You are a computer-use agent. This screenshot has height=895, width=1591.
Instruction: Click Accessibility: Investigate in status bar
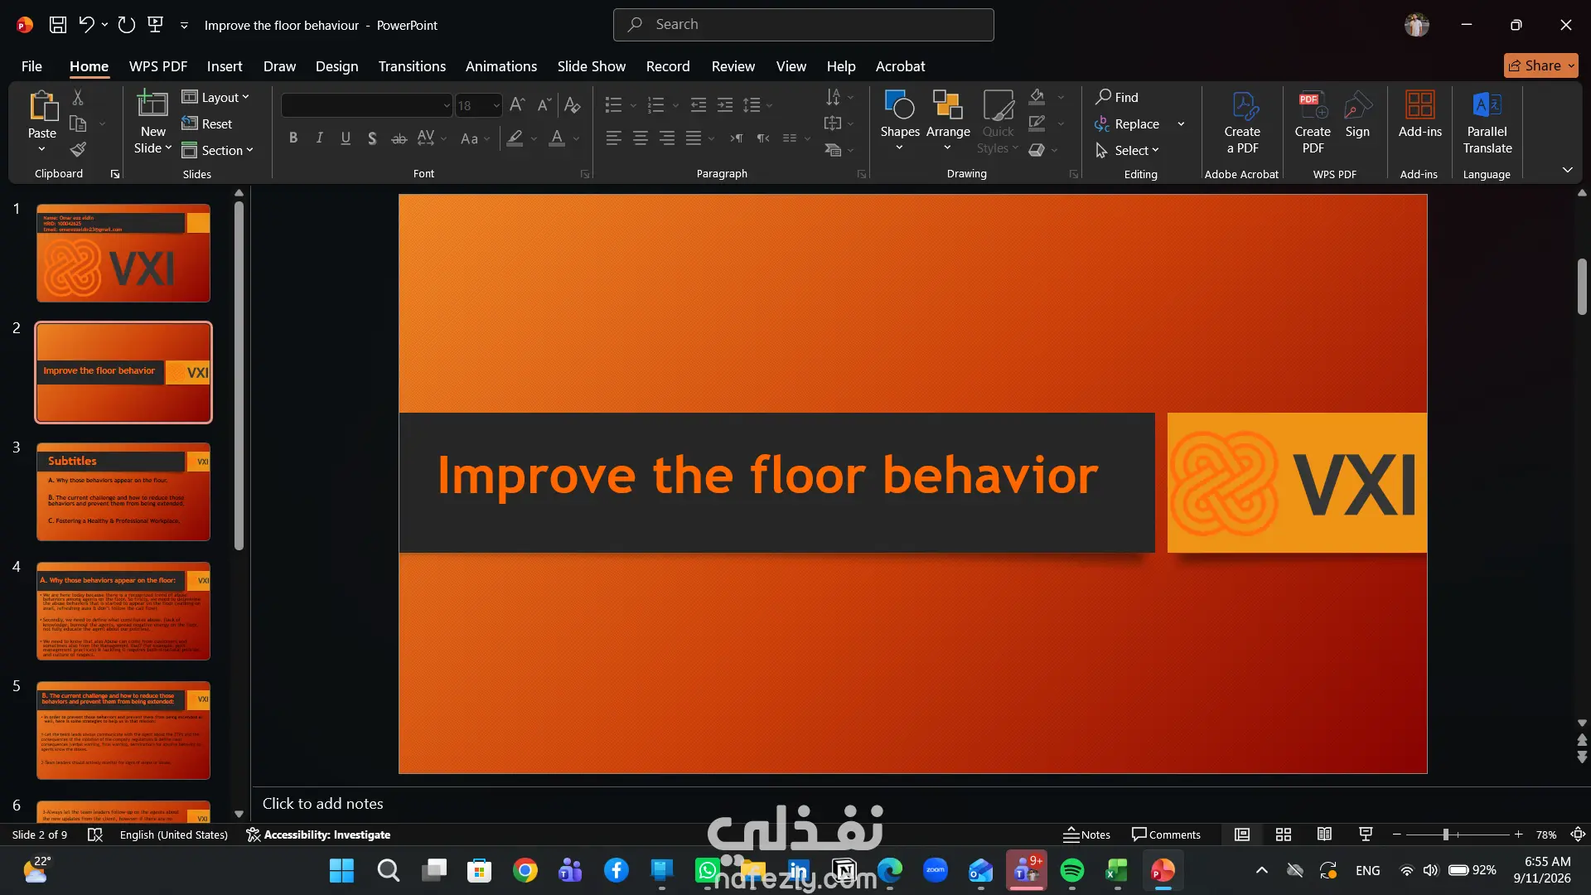click(x=318, y=835)
